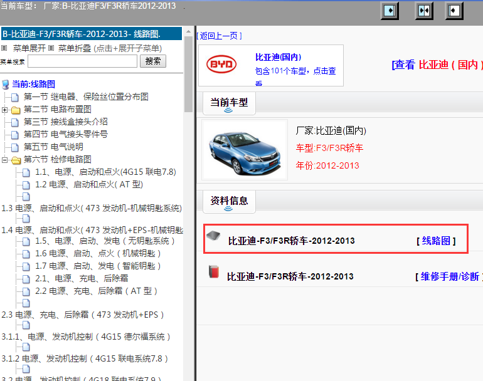Click the left tree panel scrollbar thumb

(x=188, y=74)
